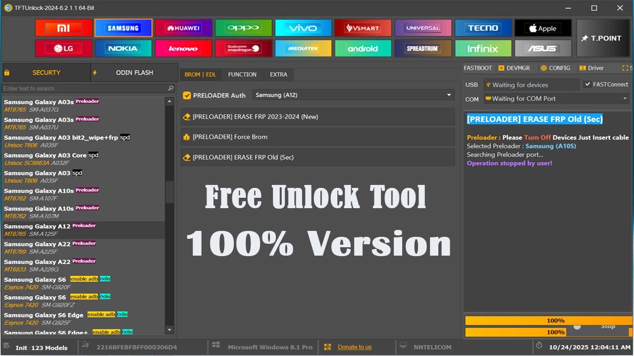Click the upper 100% progress bar
This screenshot has height=356, width=634.
(548, 320)
